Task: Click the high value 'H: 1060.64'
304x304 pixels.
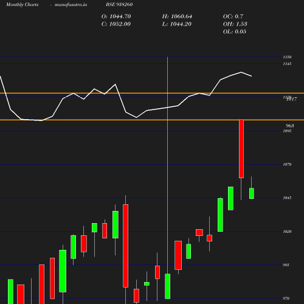Action: (177, 16)
